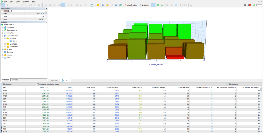Expand the Indicators tree node
The width and height of the screenshot is (263, 133).
point(2,33)
